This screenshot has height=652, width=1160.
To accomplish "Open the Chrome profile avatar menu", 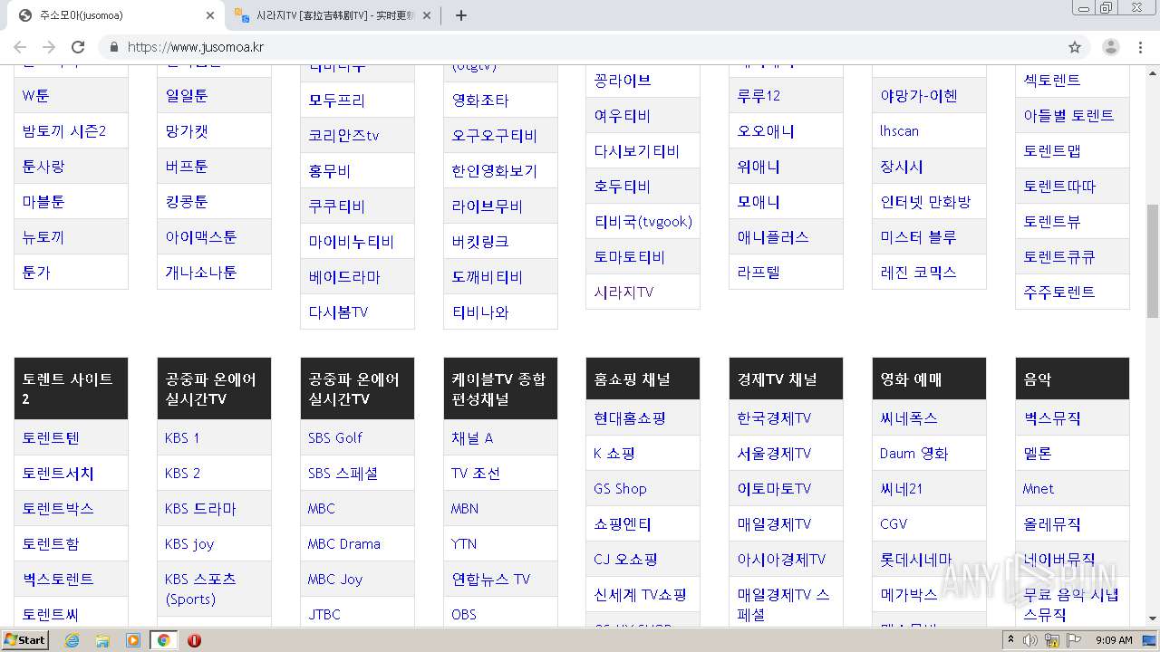I will coord(1110,47).
